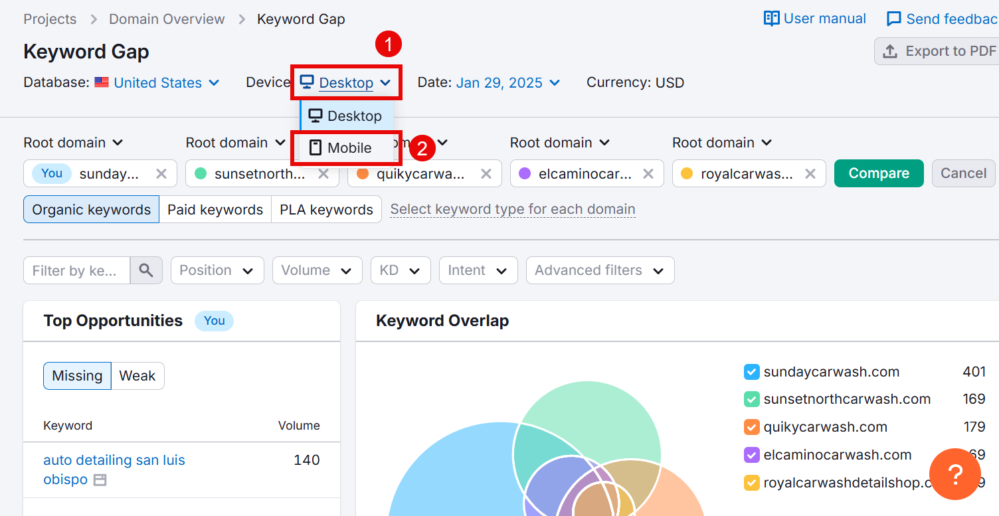Click the Cancel button
Viewport: 999px width, 516px height.
click(963, 173)
